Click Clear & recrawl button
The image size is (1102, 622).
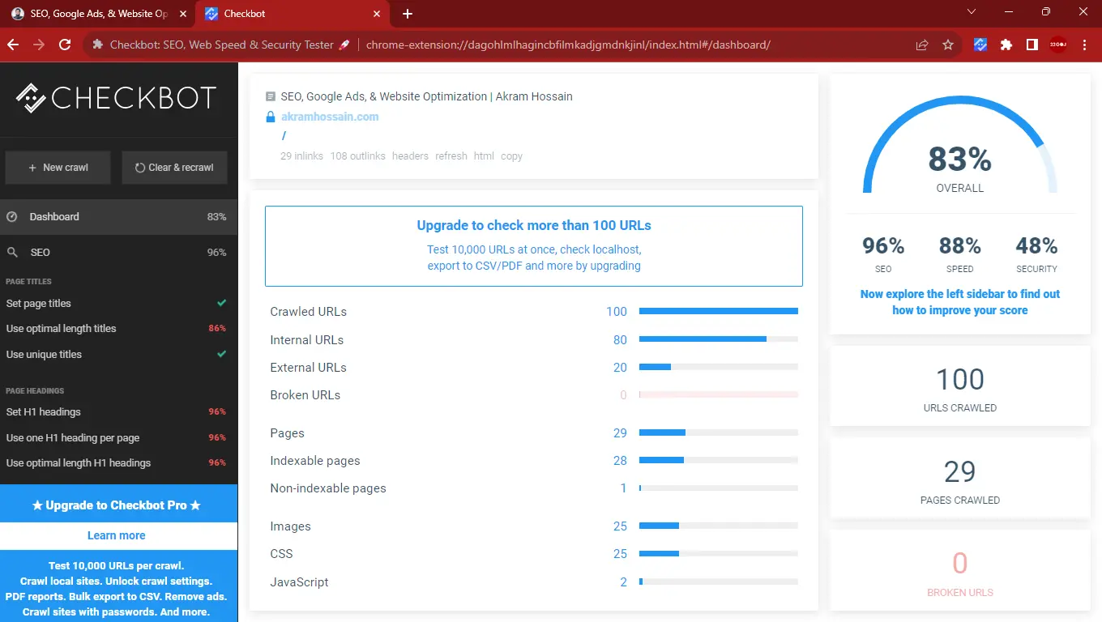click(x=175, y=168)
